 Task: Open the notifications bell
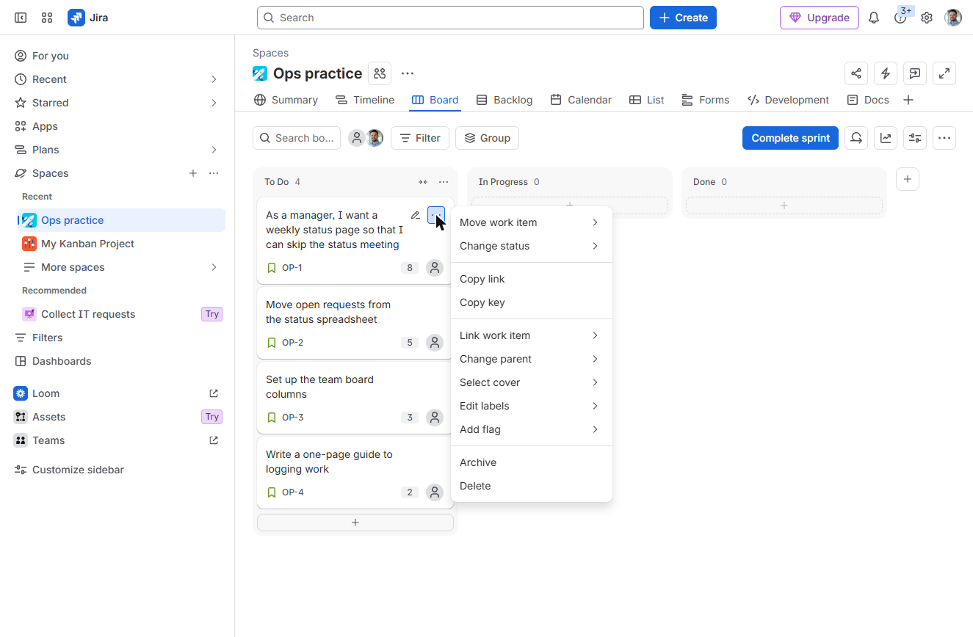874,18
